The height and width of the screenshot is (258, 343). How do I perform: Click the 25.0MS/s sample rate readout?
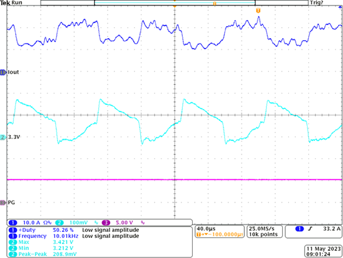(x=262, y=229)
